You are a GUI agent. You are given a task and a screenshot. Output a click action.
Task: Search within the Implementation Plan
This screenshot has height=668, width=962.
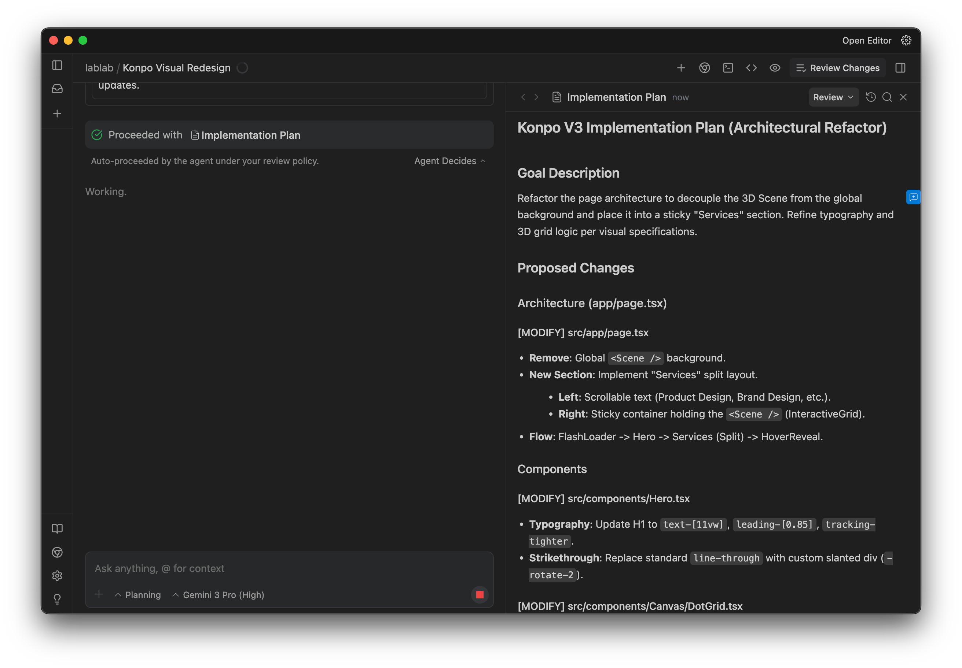pos(887,97)
